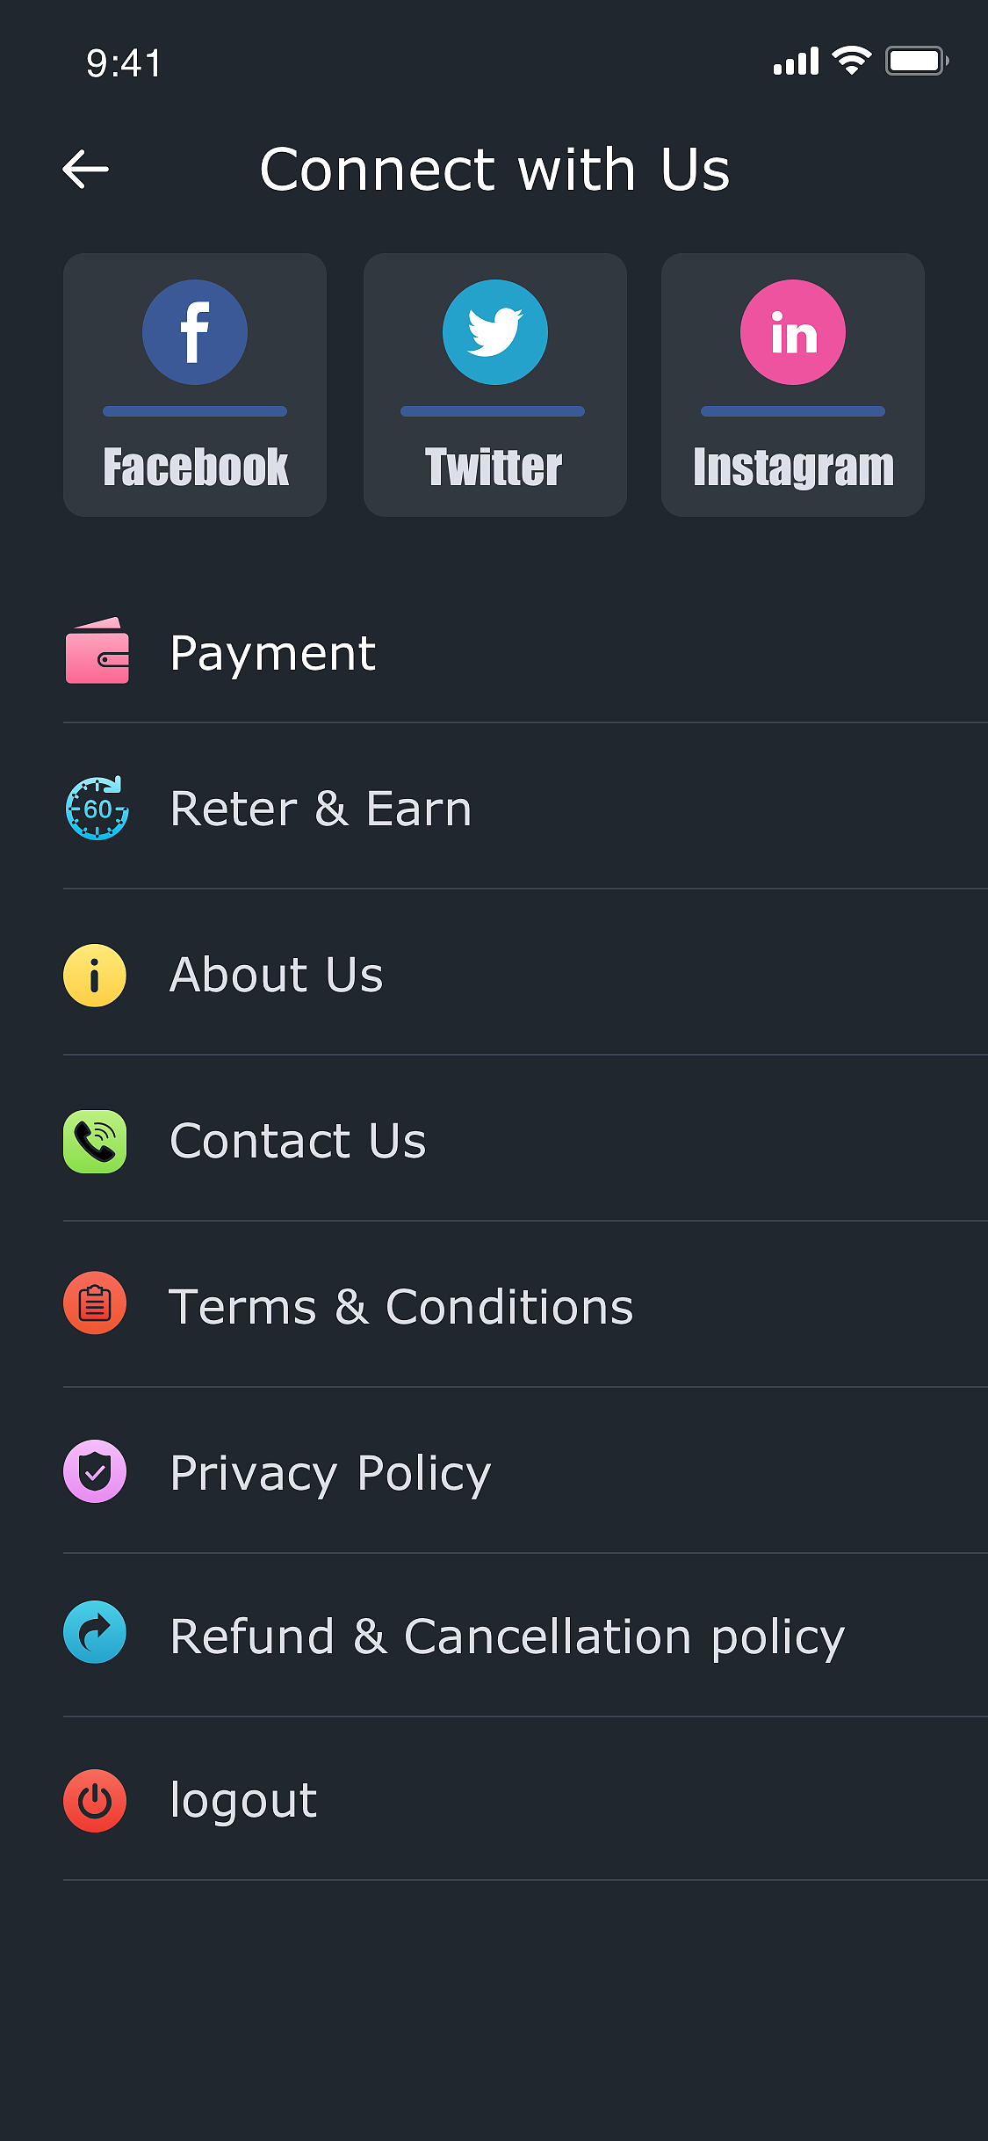Open the Reter & Earn option
This screenshot has height=2141, width=988.
[321, 809]
